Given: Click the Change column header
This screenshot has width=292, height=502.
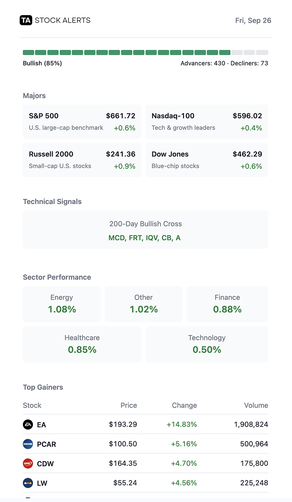Looking at the screenshot, I should tap(184, 405).
